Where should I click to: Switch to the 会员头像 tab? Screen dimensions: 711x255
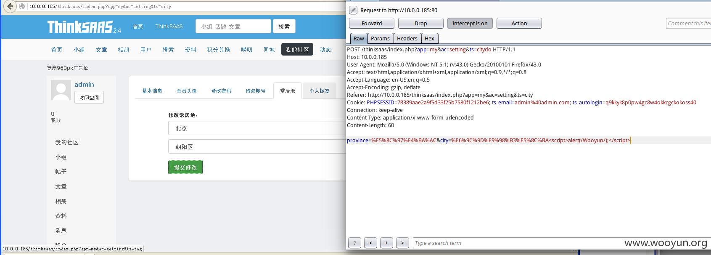187,91
